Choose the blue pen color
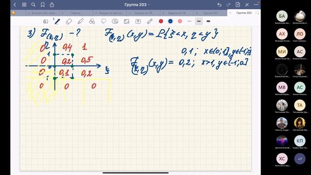311x175 pixels. pos(171,21)
